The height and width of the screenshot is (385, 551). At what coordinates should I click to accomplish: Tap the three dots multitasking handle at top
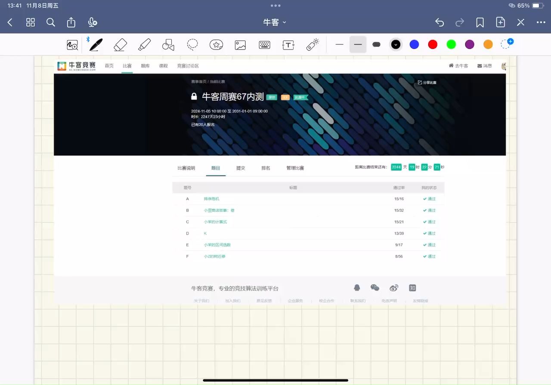point(275,6)
